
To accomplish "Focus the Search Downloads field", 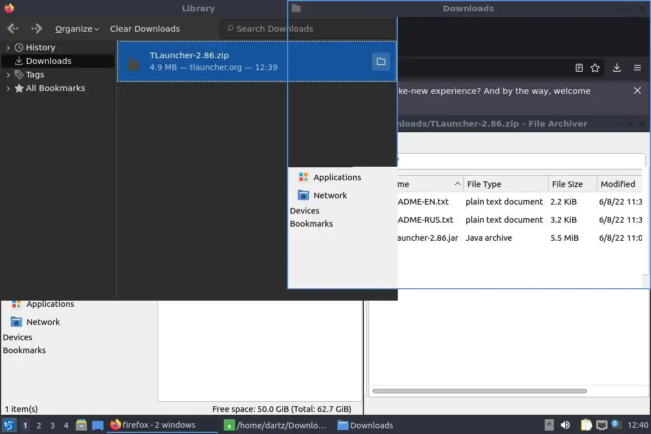I will pyautogui.click(x=307, y=29).
